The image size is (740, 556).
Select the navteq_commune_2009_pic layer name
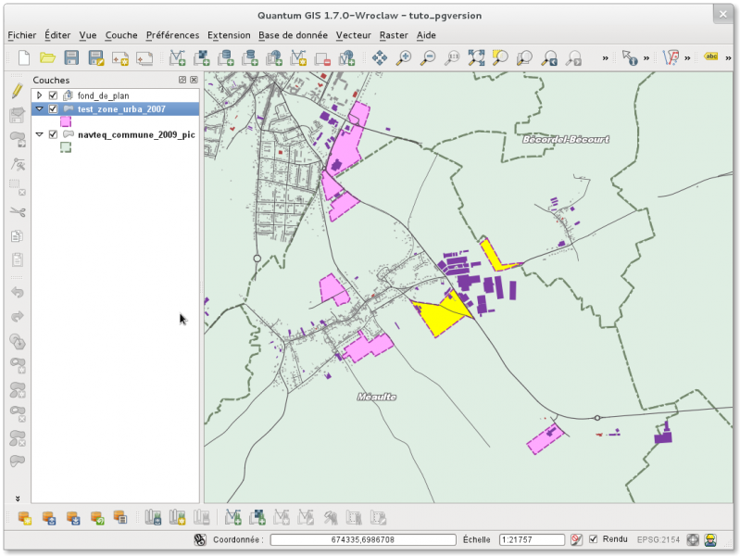coord(136,134)
